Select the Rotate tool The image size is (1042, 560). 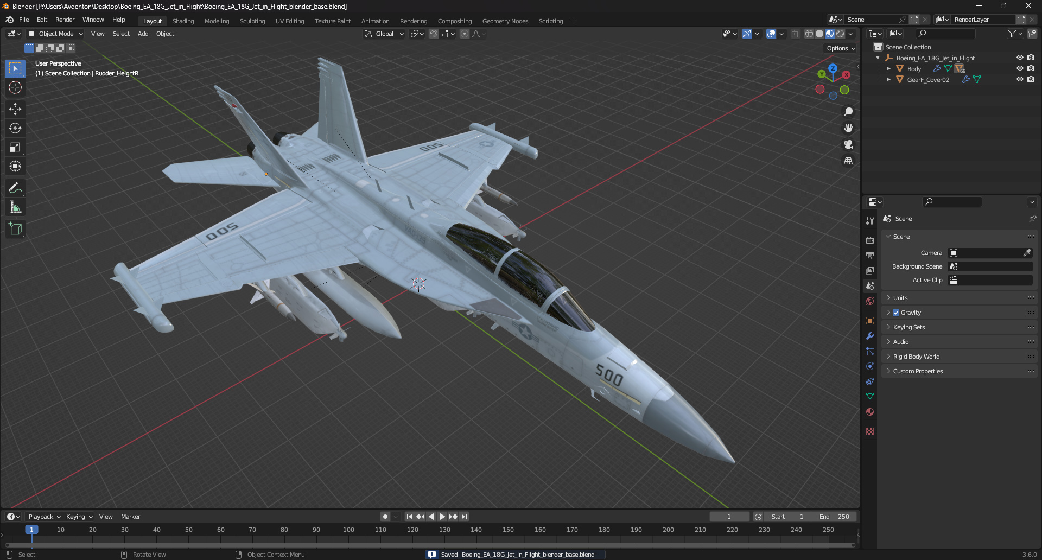(15, 128)
